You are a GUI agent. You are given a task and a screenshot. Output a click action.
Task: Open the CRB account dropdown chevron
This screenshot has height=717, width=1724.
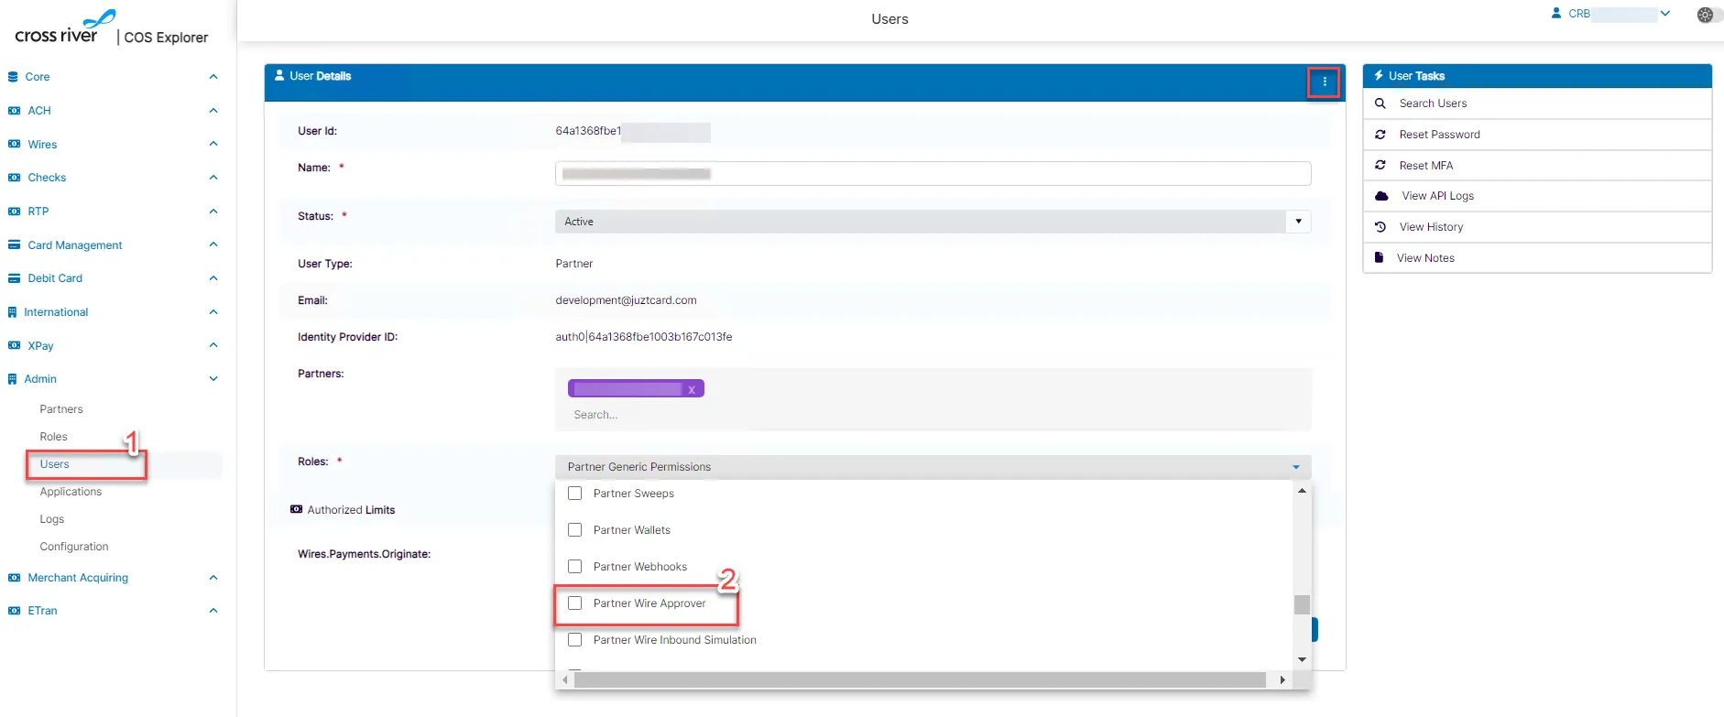click(x=1665, y=14)
